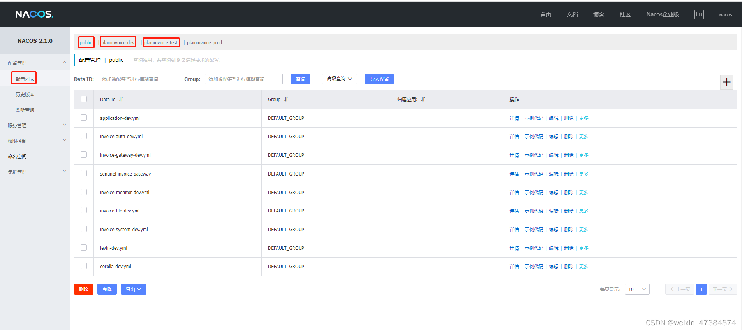Screen dimensions: 742x330
Task: Open 配置列表 in the sidebar
Action: [25, 79]
